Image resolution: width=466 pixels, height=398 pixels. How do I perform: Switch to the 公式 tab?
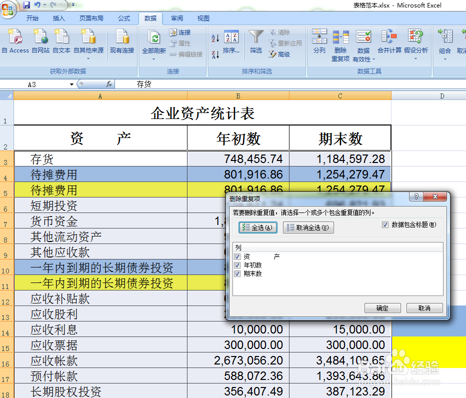(x=124, y=18)
